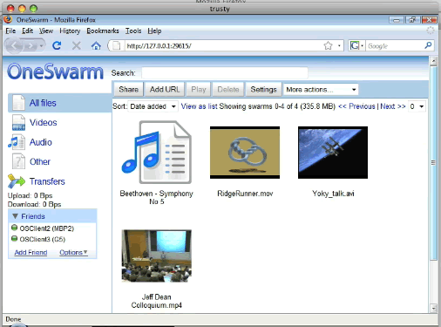Open the search engine selector dropdown
Screen dimensions: 441x327
(362, 45)
